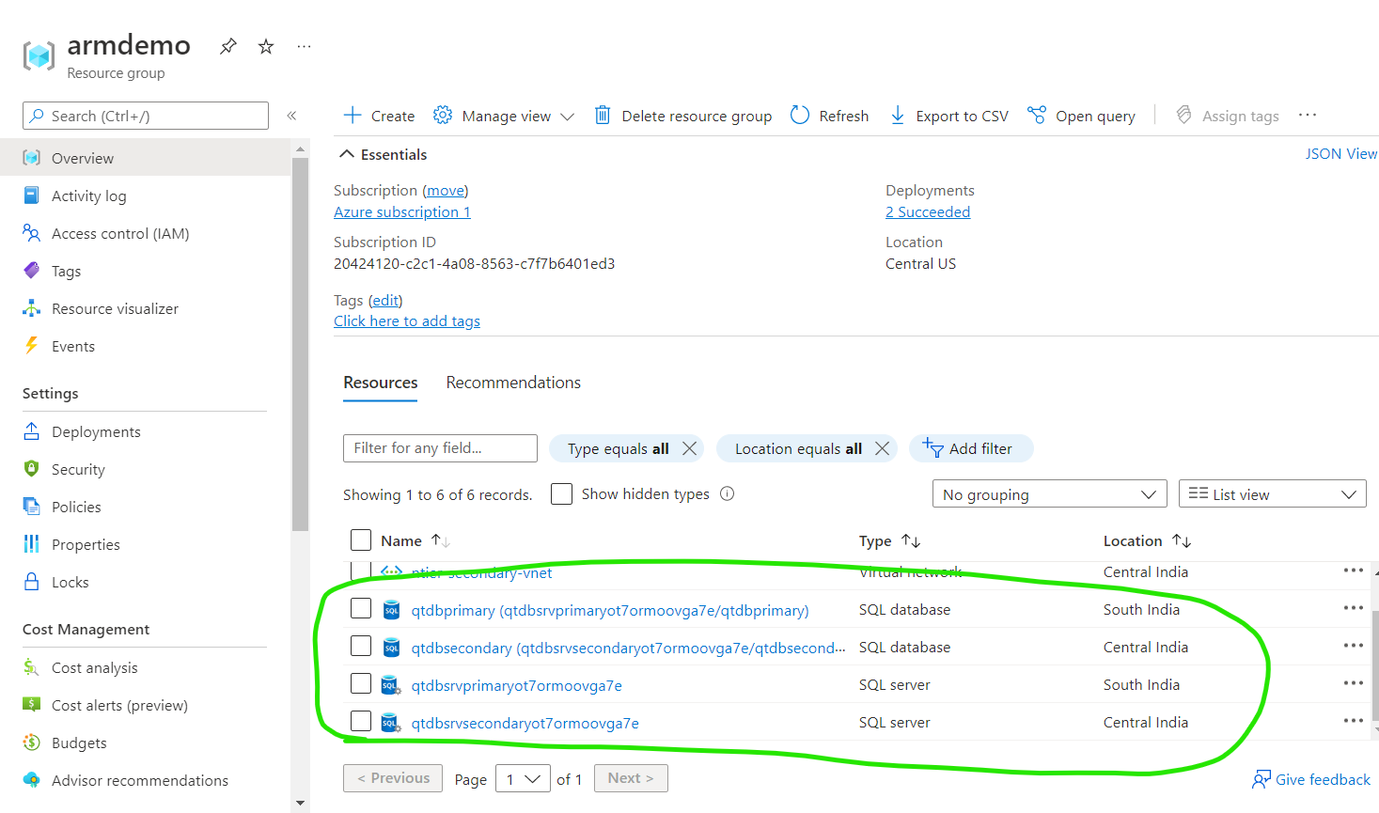Click the Create plus icon
This screenshot has width=1379, height=813.
point(353,115)
